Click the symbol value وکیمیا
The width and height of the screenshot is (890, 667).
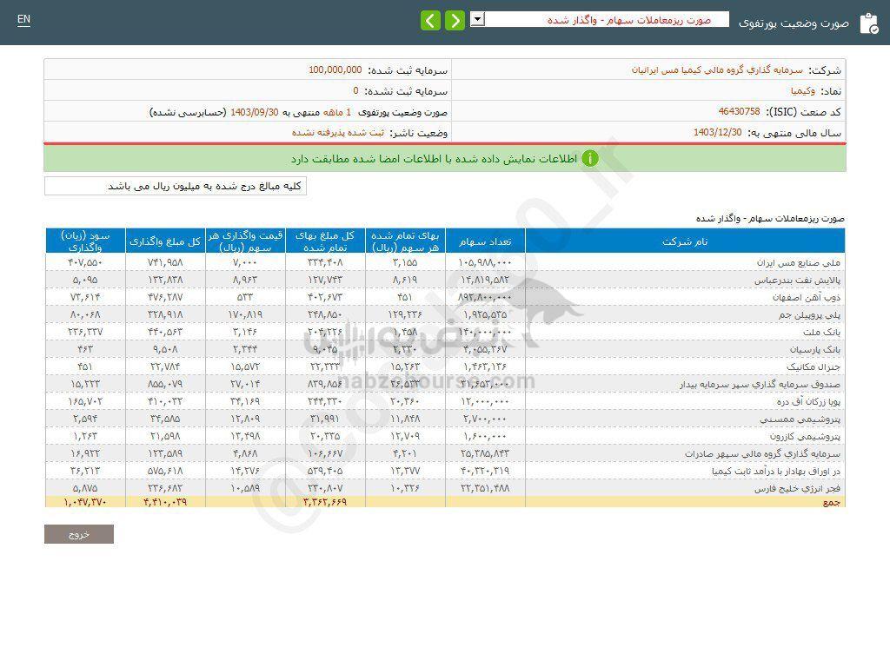[803, 90]
